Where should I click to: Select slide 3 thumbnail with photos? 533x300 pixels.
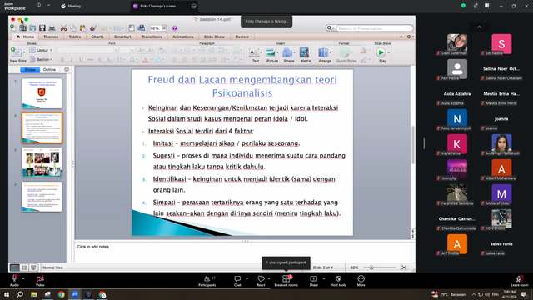(42, 162)
